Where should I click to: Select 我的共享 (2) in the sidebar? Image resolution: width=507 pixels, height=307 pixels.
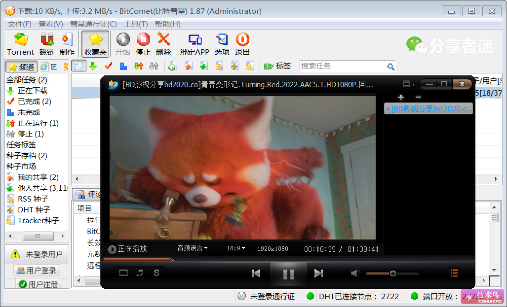(32, 177)
